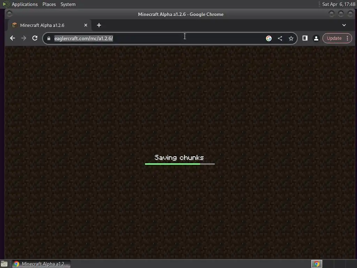The image size is (357, 268).
Task: Switch to the Minecraft Alpha taskbar entry
Action: pos(41,264)
